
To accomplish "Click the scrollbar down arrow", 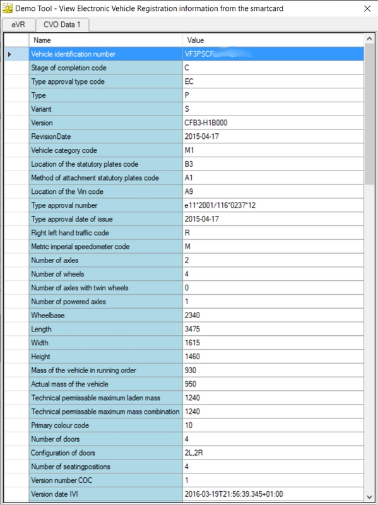I will point(369,497).
